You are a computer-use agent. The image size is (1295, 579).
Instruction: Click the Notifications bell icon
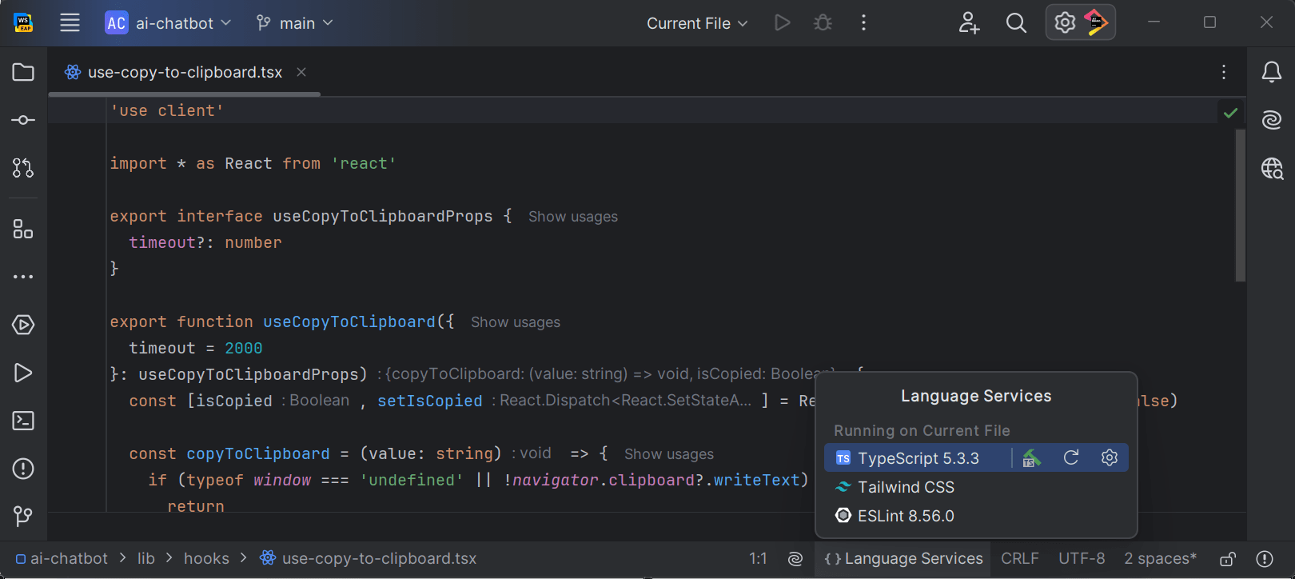tap(1271, 73)
